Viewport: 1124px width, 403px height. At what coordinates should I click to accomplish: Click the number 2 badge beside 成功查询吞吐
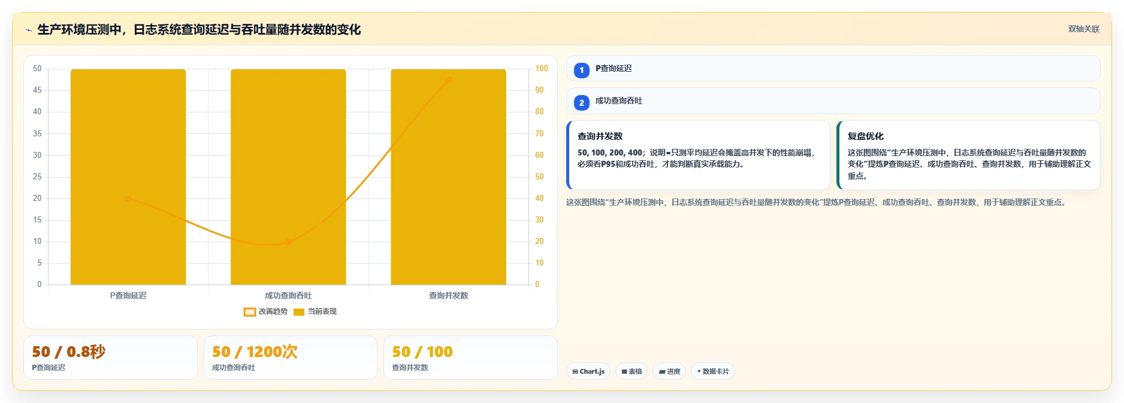coord(581,103)
